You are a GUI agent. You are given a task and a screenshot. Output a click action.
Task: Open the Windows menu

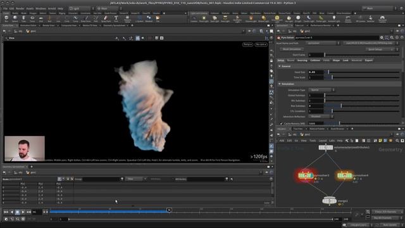pos(40,8)
